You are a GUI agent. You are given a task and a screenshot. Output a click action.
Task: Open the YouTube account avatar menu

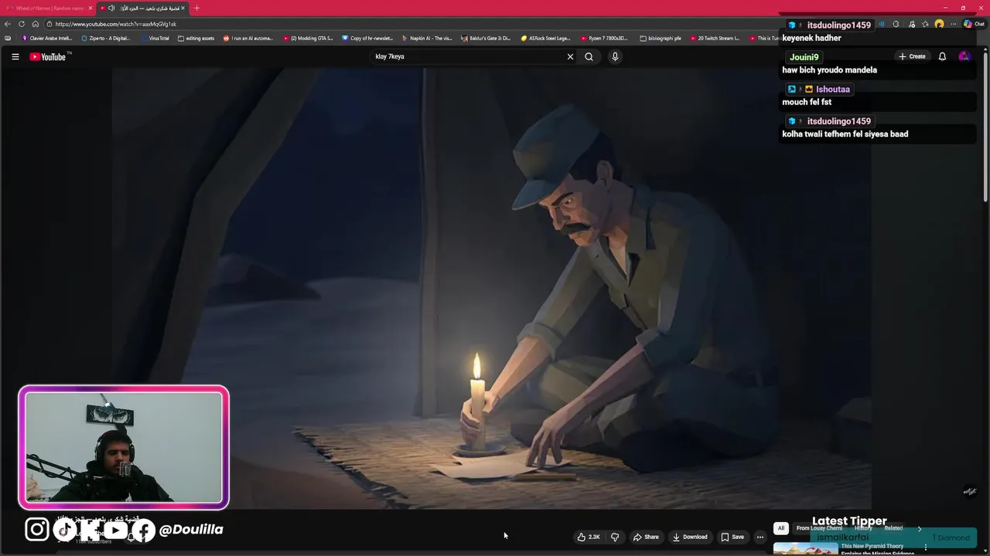coord(964,56)
